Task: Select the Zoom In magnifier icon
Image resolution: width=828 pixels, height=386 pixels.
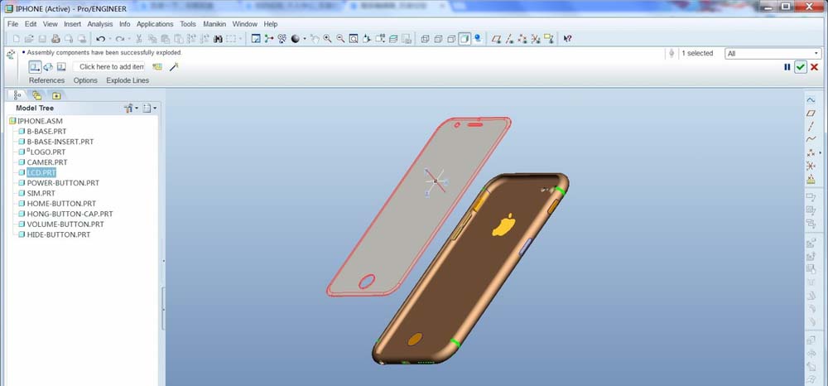Action: [327, 39]
